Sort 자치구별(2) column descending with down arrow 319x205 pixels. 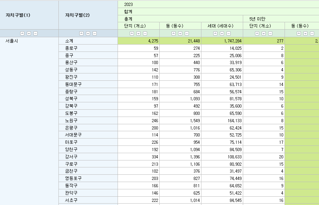(x=88, y=33)
